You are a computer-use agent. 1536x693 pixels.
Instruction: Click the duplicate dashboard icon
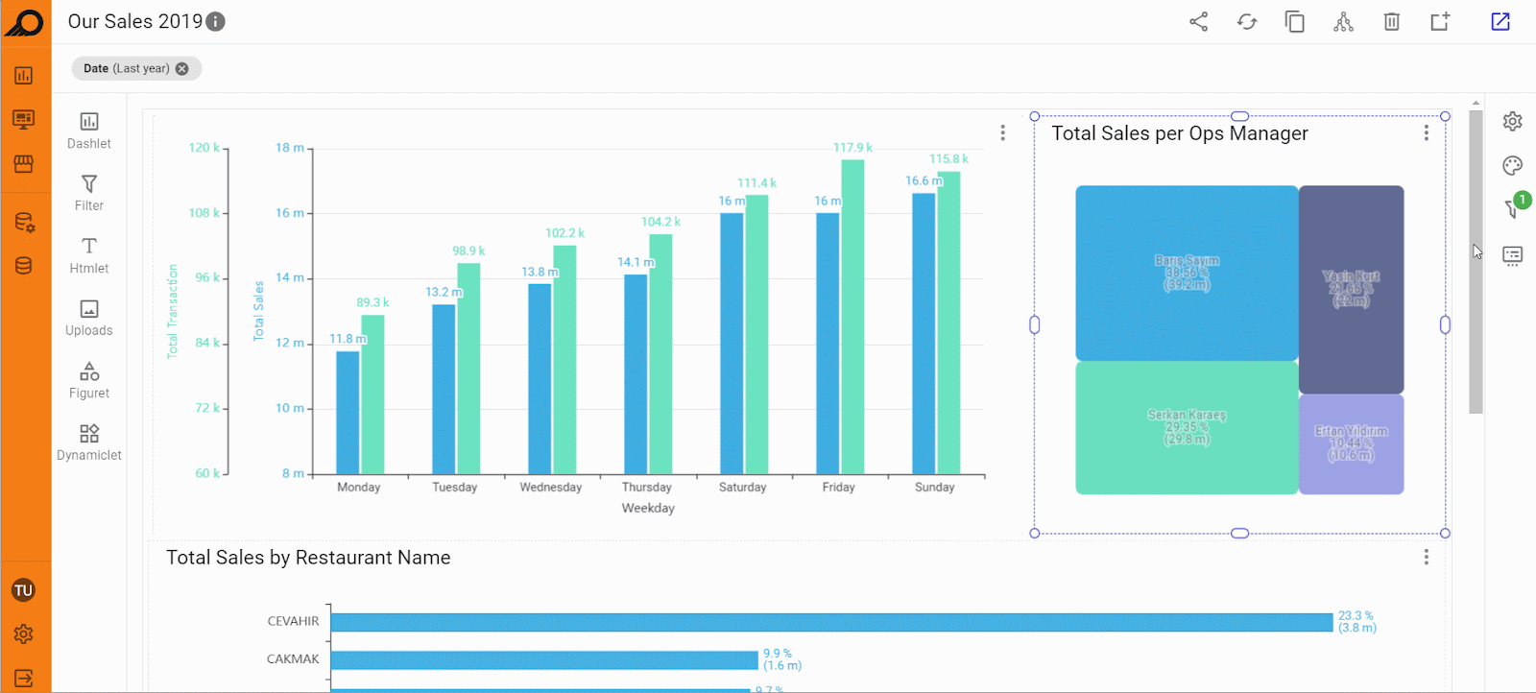1295,21
